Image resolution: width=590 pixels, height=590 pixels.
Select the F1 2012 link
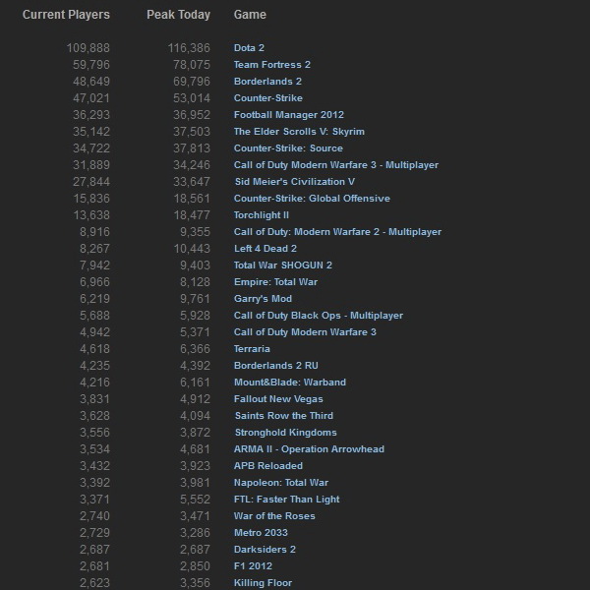(253, 566)
